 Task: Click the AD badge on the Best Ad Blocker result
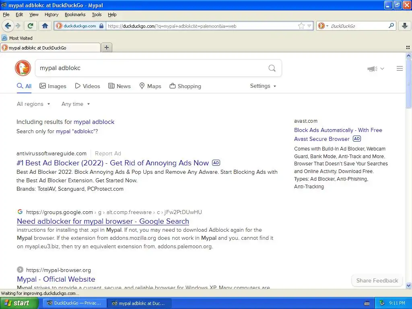point(216,163)
